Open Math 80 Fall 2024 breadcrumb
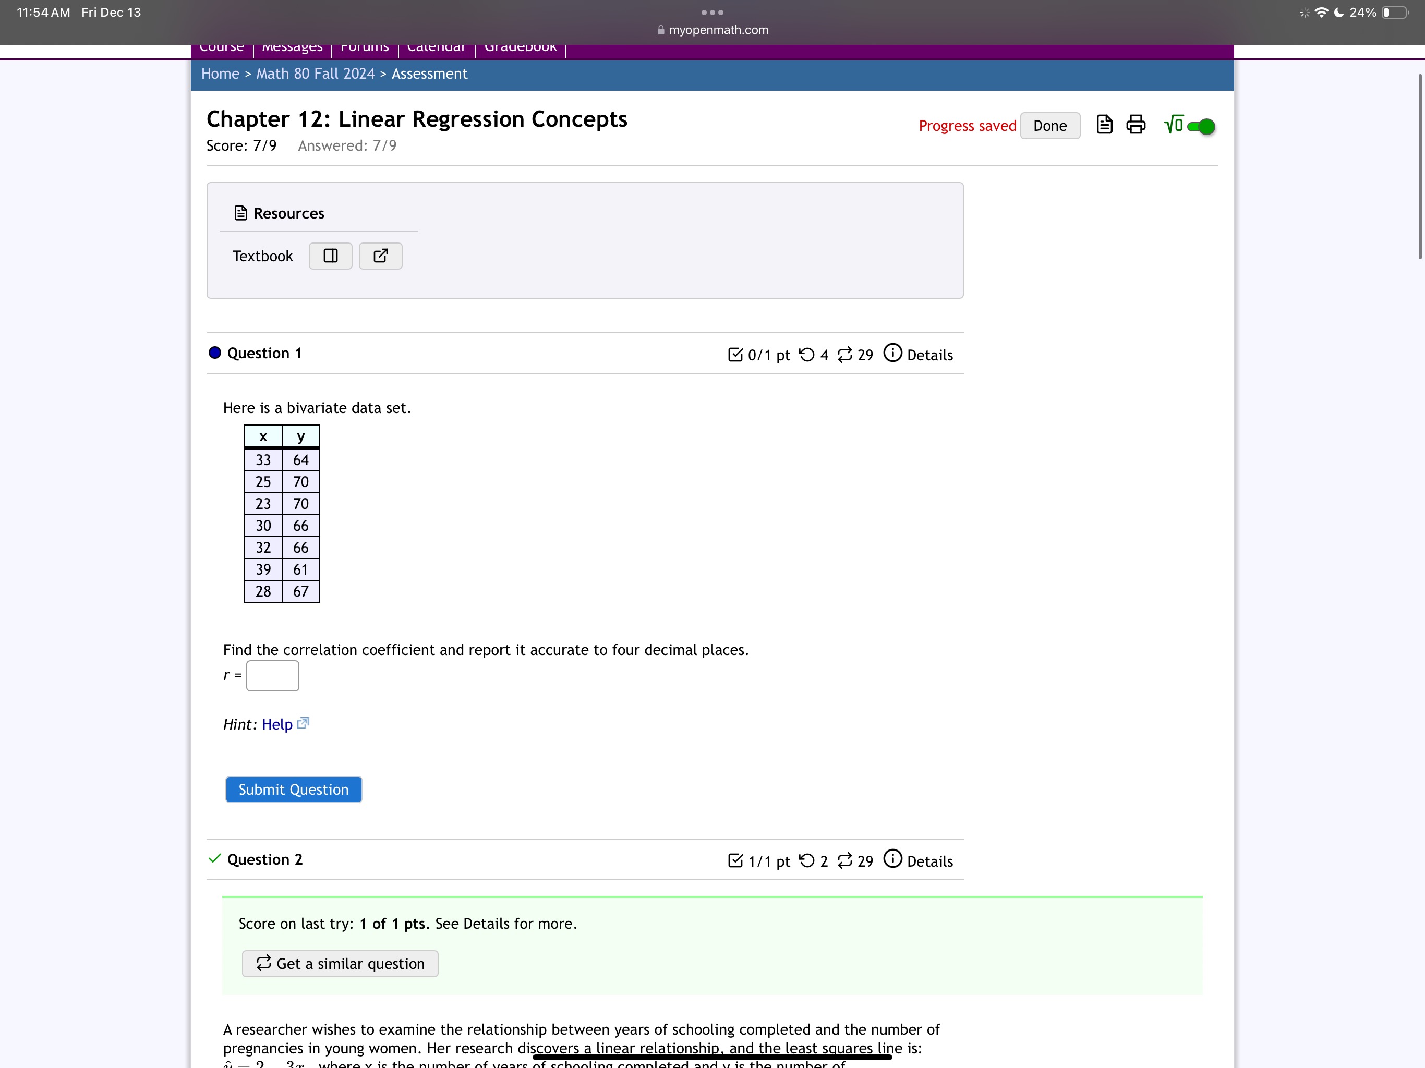 (316, 74)
